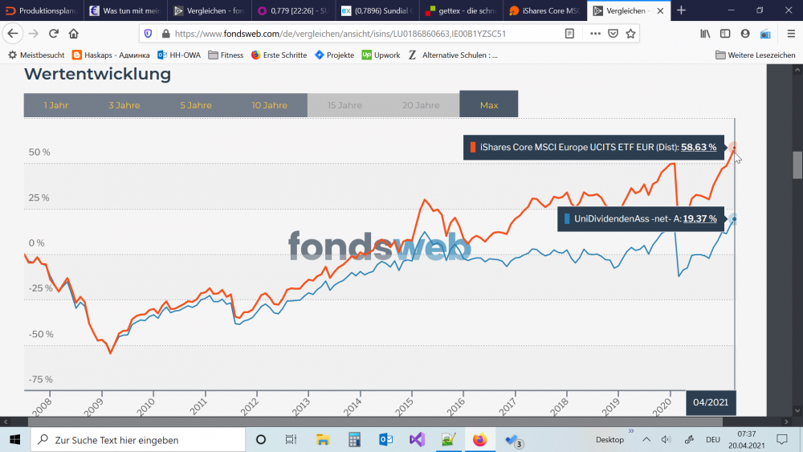
Task: Save page to Pocket
Action: (613, 34)
